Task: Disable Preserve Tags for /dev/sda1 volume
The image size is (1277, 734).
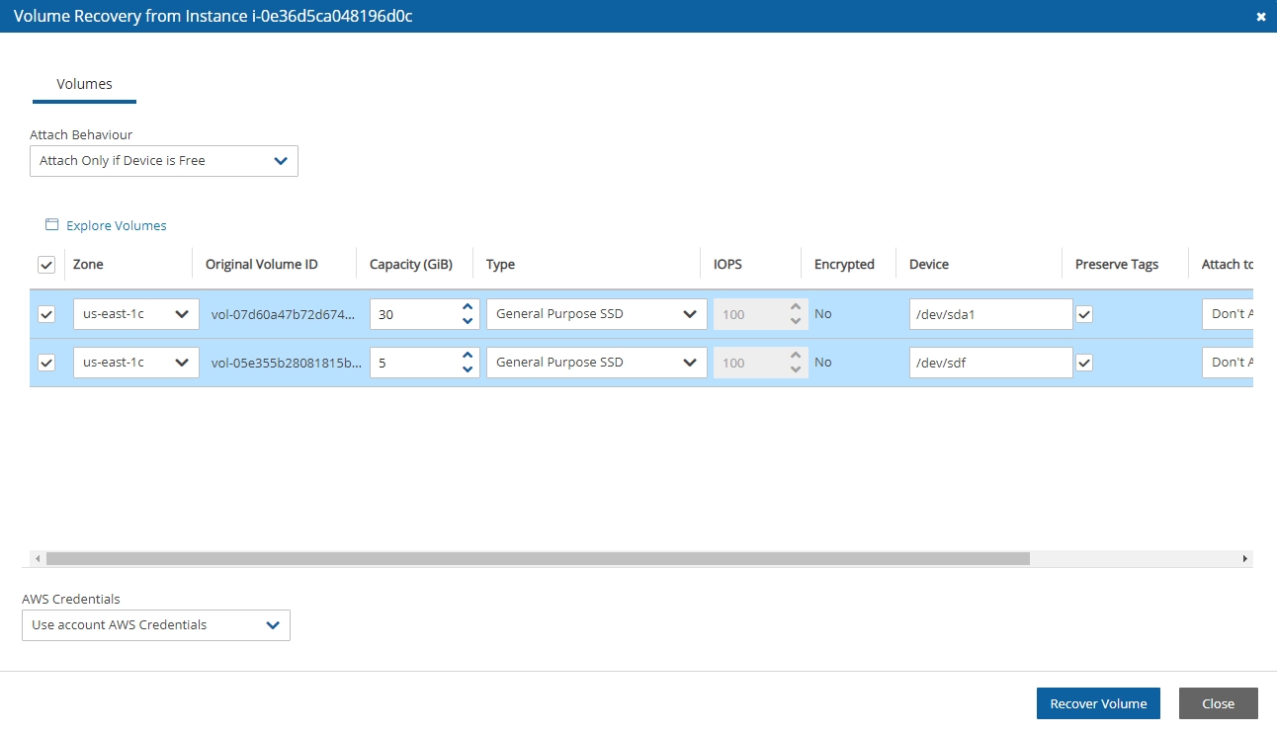Action: pos(1084,314)
